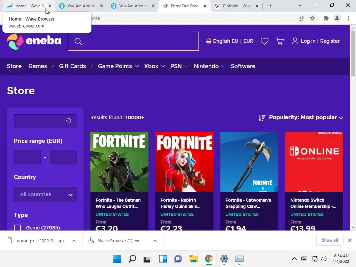Click the Log in link
This screenshot has width=356, height=267.
coord(308,41)
